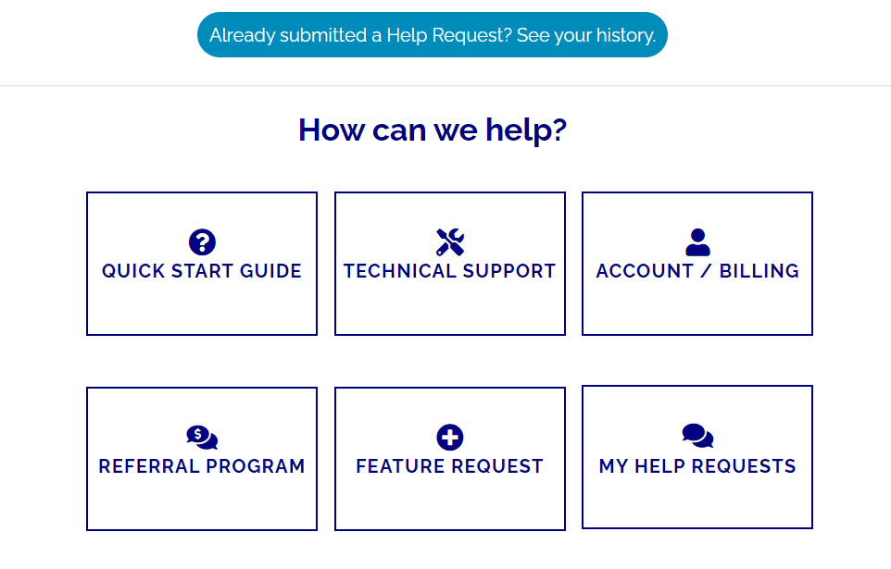This screenshot has width=891, height=569.
Task: Go to TECHNICAL SUPPORT via its text label
Action: pyautogui.click(x=450, y=271)
